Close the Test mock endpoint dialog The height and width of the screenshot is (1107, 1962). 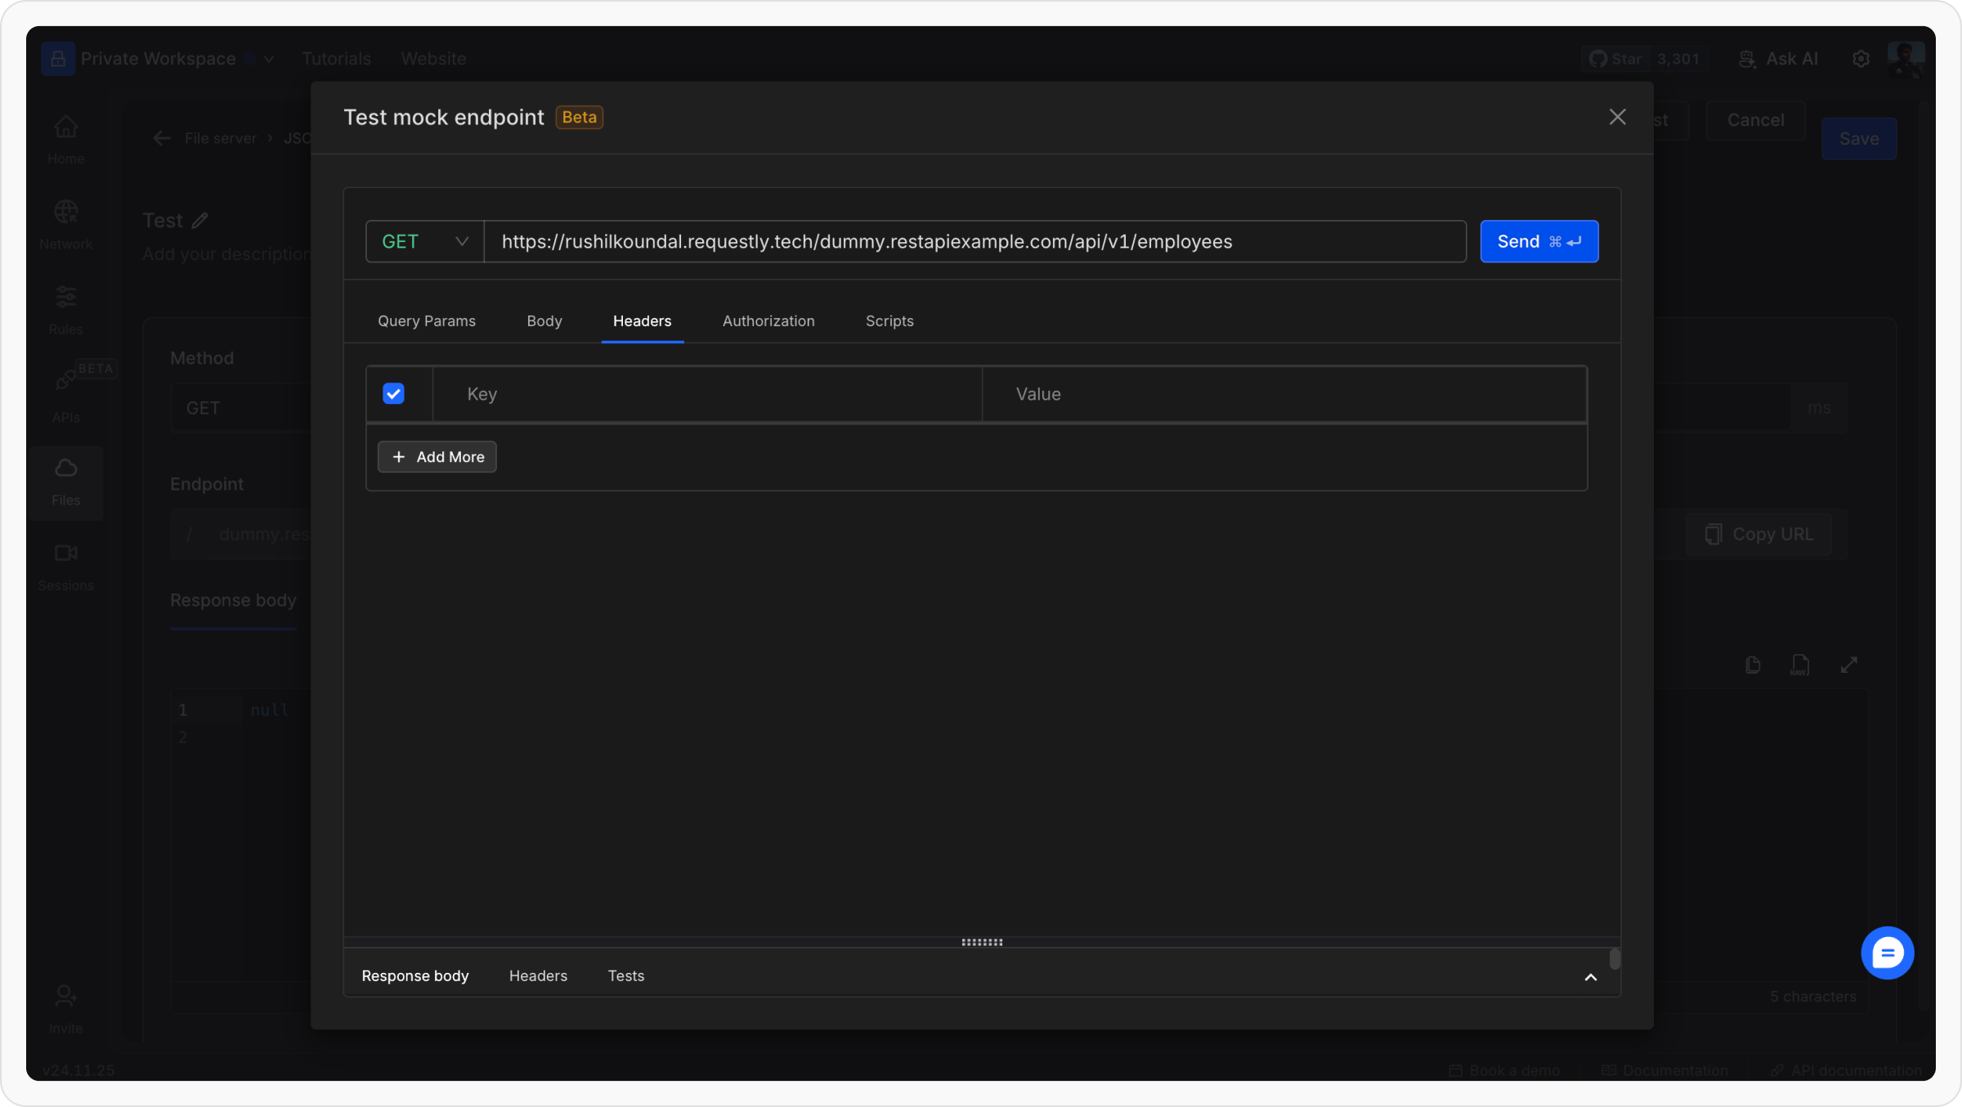pyautogui.click(x=1617, y=117)
